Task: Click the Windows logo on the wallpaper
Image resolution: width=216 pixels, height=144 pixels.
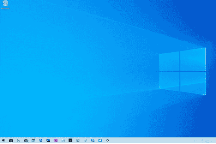Action: (182, 72)
